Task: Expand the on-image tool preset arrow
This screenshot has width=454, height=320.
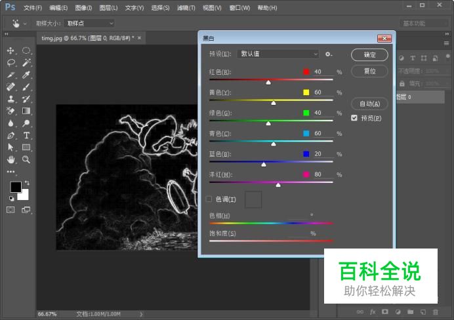Action: [25, 24]
